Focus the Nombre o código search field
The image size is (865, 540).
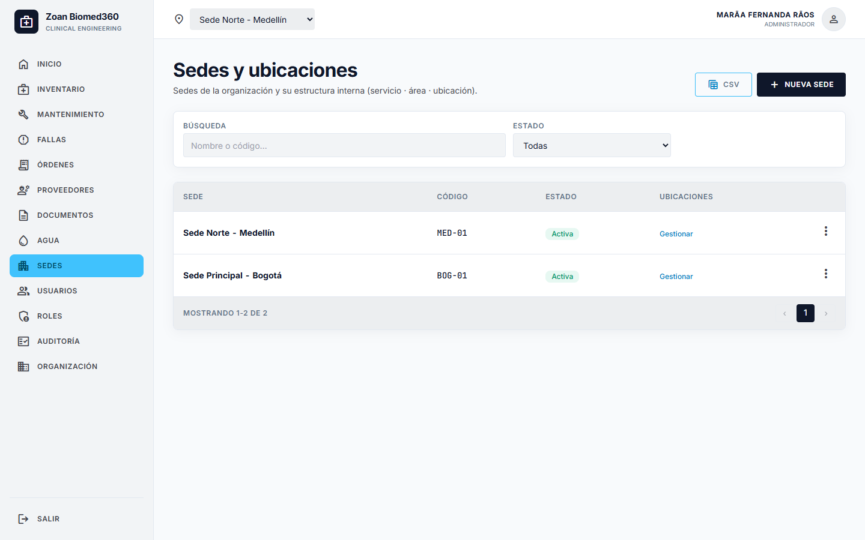tap(344, 145)
